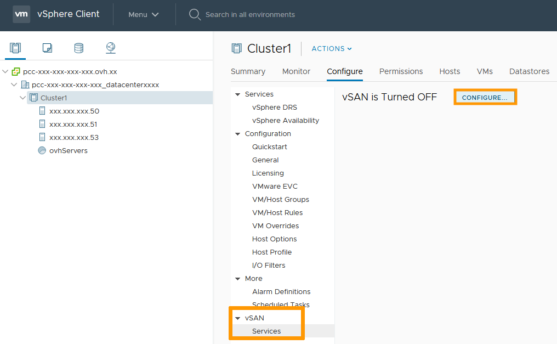Screen dimensions: 557x344
Task: Open the Networking inventory view icon
Action: pos(111,48)
